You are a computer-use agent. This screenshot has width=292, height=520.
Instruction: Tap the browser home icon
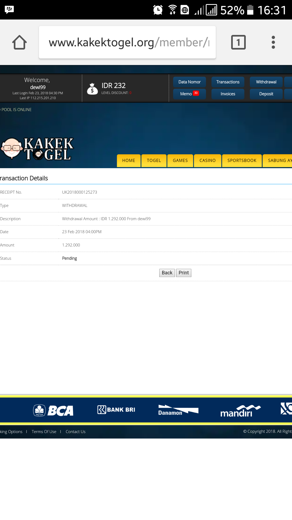coord(19,42)
